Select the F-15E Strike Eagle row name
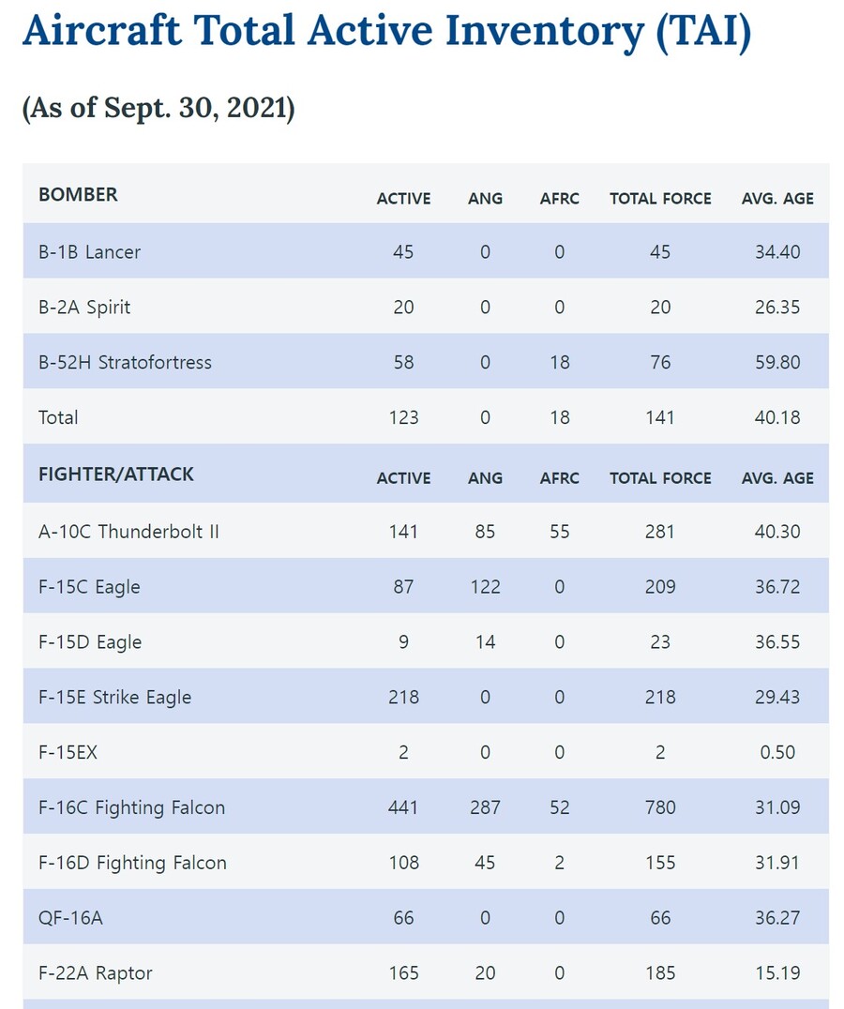The image size is (844, 1009). 114,698
